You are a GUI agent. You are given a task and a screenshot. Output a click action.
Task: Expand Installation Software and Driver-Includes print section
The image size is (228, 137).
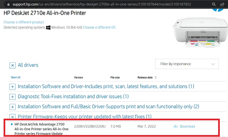[12, 87]
